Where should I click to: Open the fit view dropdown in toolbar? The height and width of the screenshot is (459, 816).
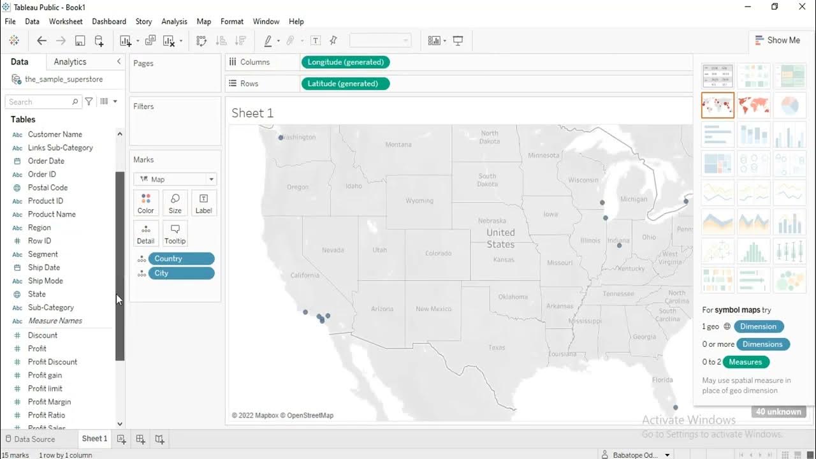click(380, 41)
